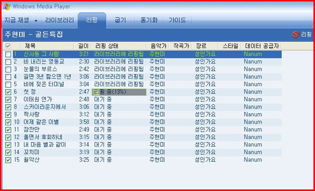The width and height of the screenshot is (315, 191).
Task: Uncheck the box for track 11 잠깐만
Action: click(8, 130)
